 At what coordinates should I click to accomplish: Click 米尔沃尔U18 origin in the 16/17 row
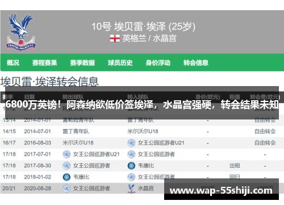(x=78, y=143)
